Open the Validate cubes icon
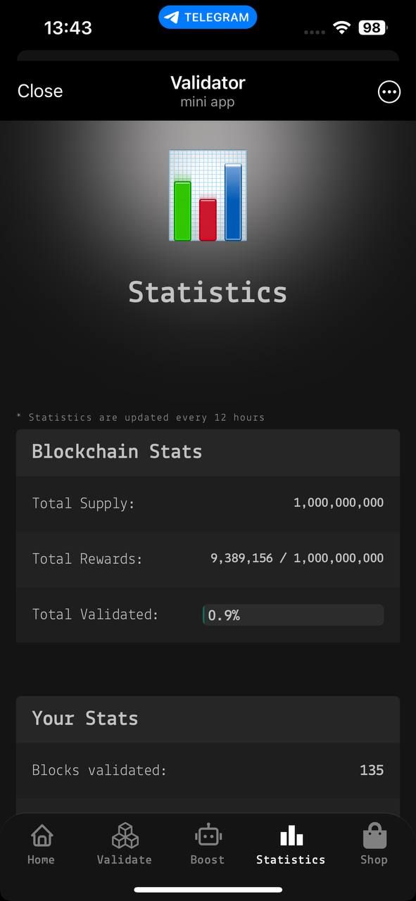This screenshot has height=901, width=416. [125, 836]
